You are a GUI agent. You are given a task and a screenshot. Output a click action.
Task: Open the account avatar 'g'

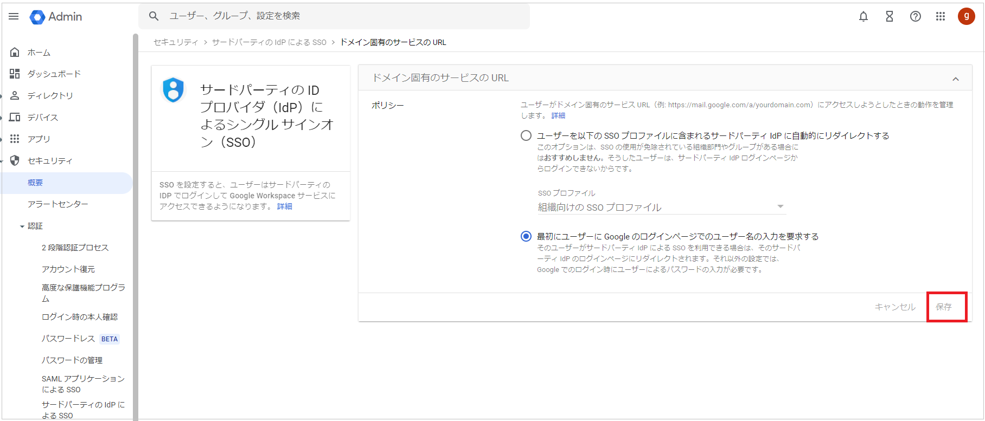click(967, 16)
